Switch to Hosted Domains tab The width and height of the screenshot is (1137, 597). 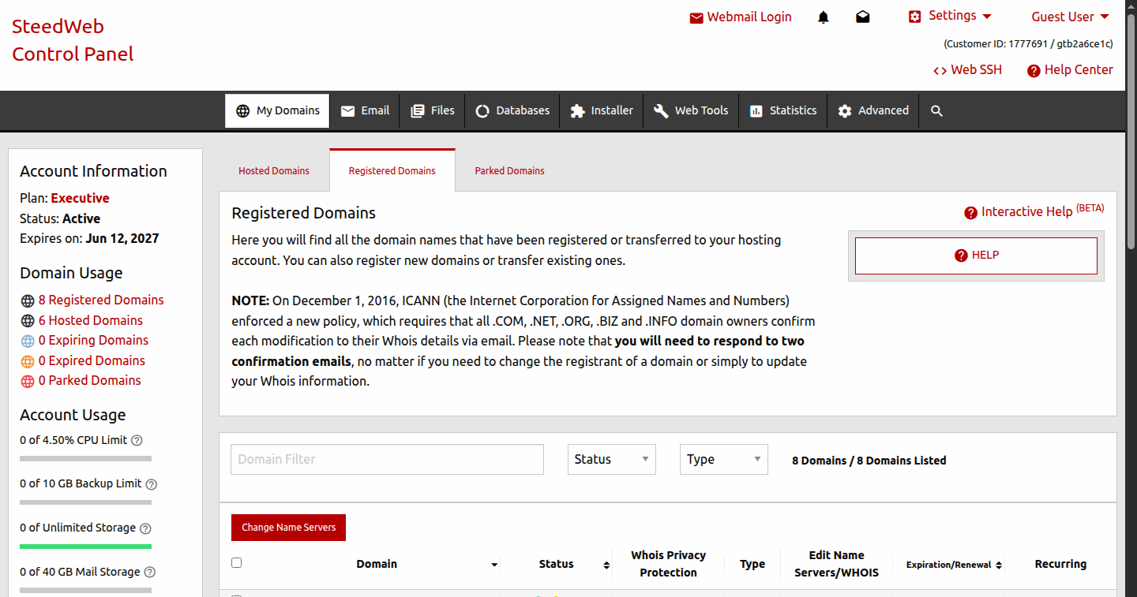tap(274, 170)
